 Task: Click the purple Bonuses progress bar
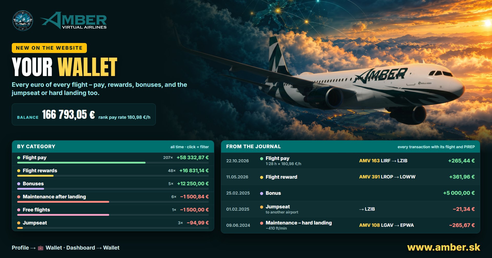[x=30, y=189]
